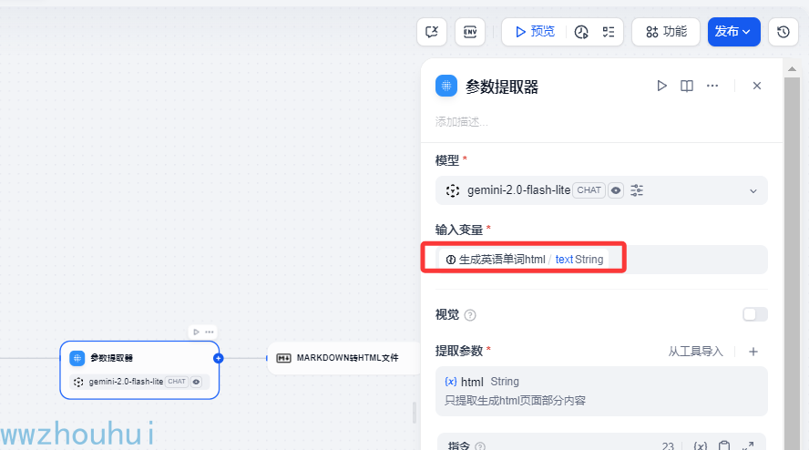This screenshot has height=450, width=809.
Task: Open run history clock icon
Action: coord(581,32)
